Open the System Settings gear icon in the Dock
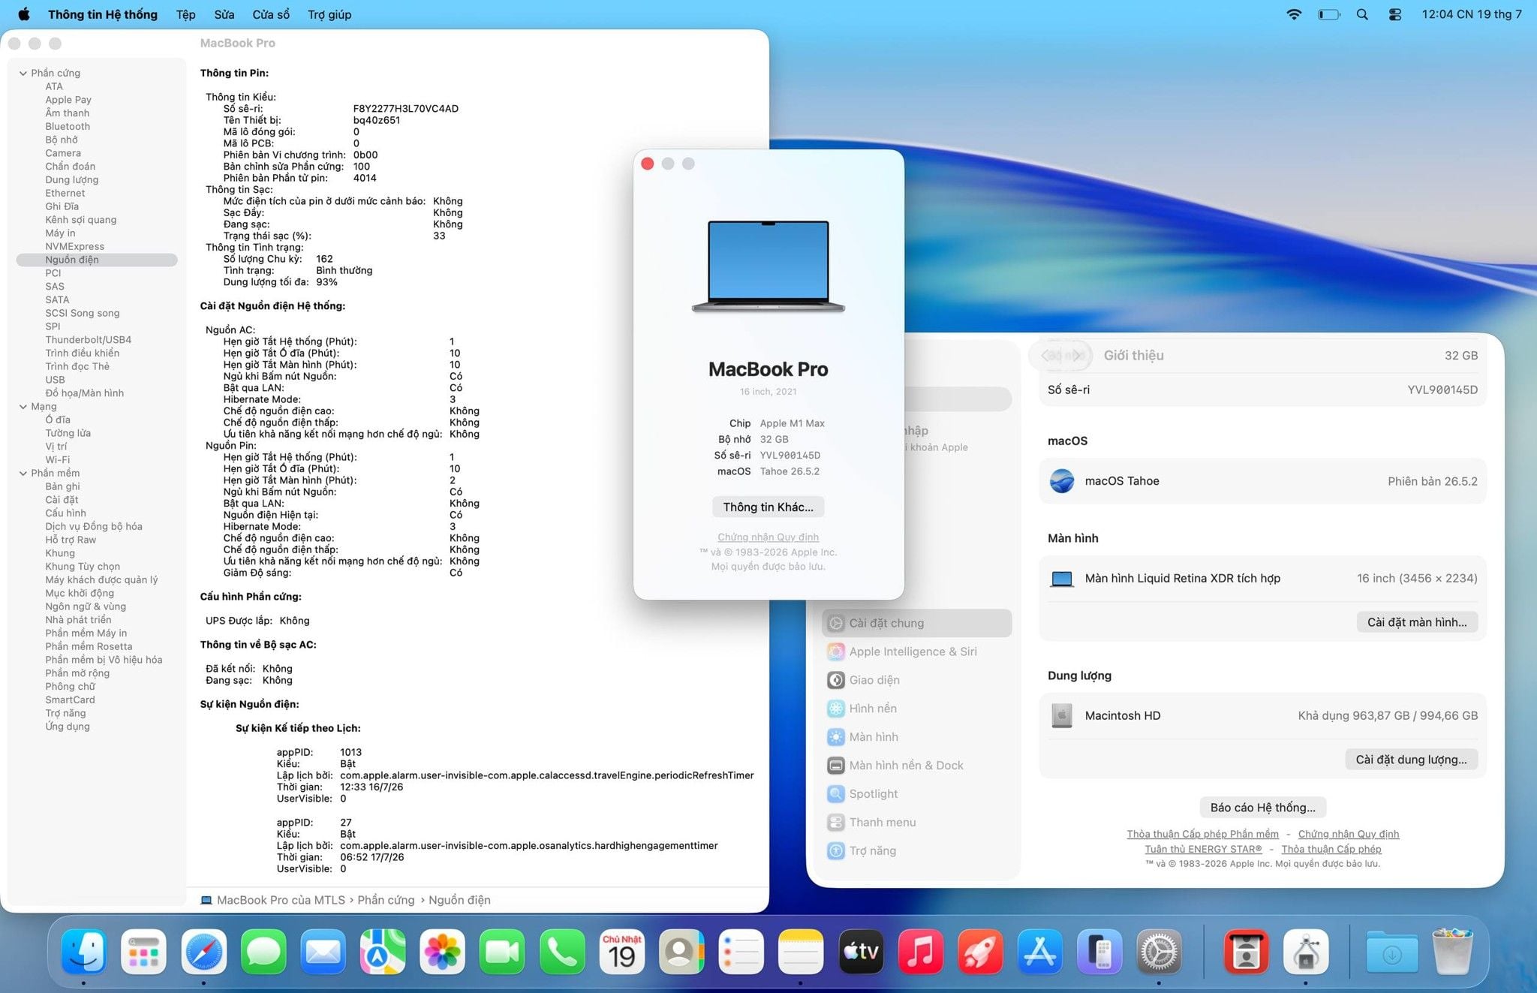The image size is (1537, 993). click(1159, 951)
